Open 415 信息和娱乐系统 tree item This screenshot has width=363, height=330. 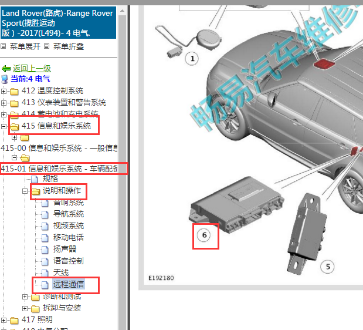point(56,126)
